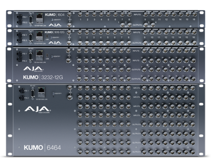Click the KUMO 1616-12G model name
The height and width of the screenshot is (165, 211).
click(x=55, y=32)
